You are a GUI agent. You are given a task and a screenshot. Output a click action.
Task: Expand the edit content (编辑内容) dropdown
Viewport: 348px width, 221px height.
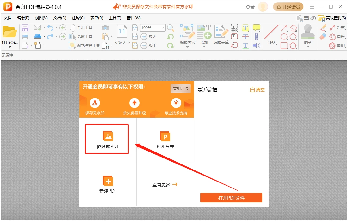(x=187, y=47)
